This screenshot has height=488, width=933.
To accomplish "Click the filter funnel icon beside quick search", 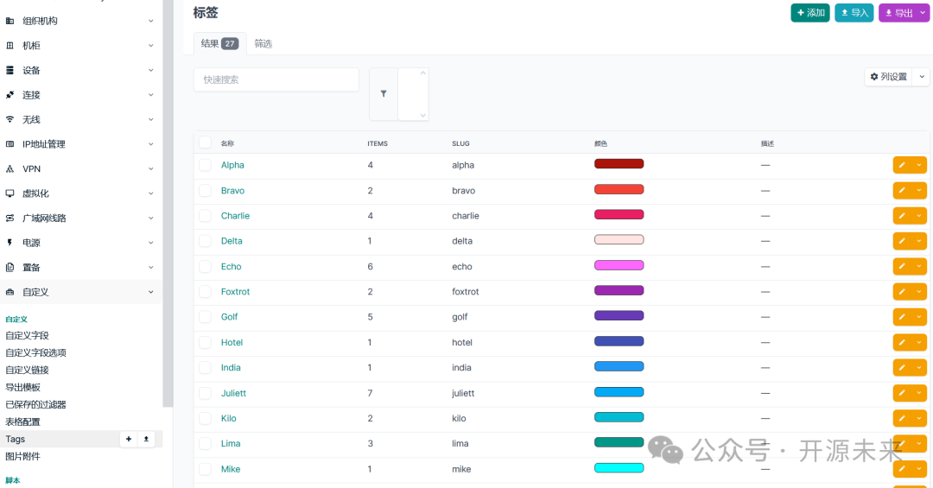I will tap(384, 94).
